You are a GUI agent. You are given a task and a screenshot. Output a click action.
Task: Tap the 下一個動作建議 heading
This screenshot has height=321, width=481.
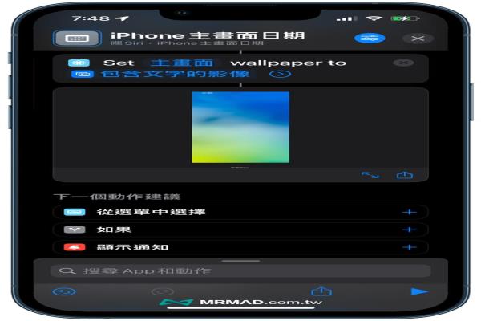pos(116,197)
